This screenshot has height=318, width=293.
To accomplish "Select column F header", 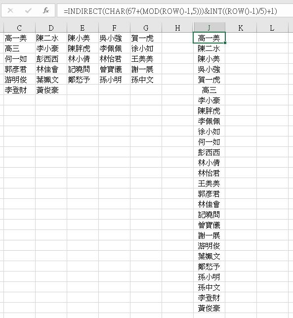I will pyautogui.click(x=114, y=28).
